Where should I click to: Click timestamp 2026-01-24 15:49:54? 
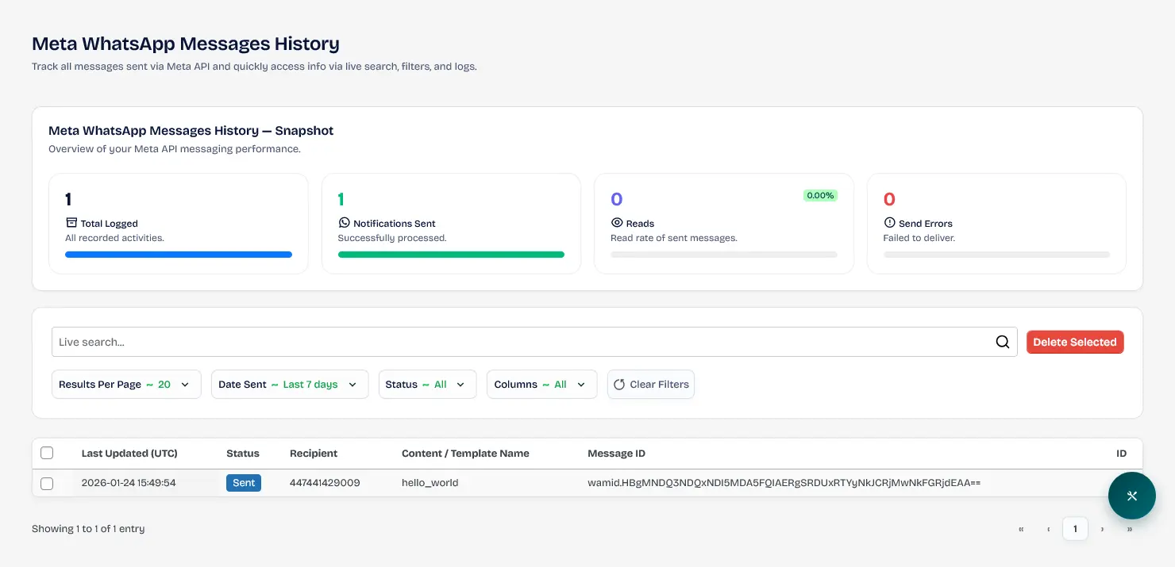tap(129, 483)
